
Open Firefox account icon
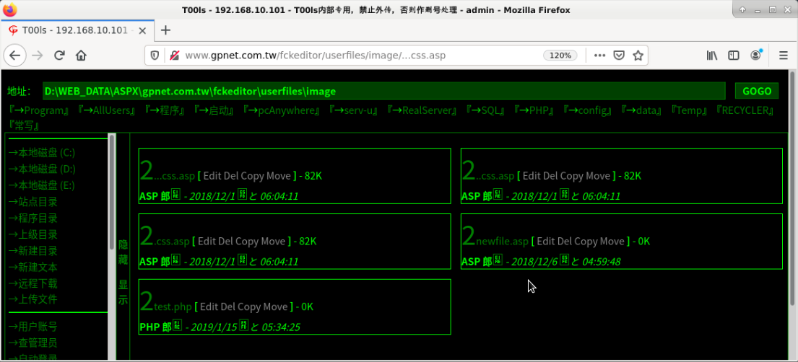pyautogui.click(x=757, y=56)
